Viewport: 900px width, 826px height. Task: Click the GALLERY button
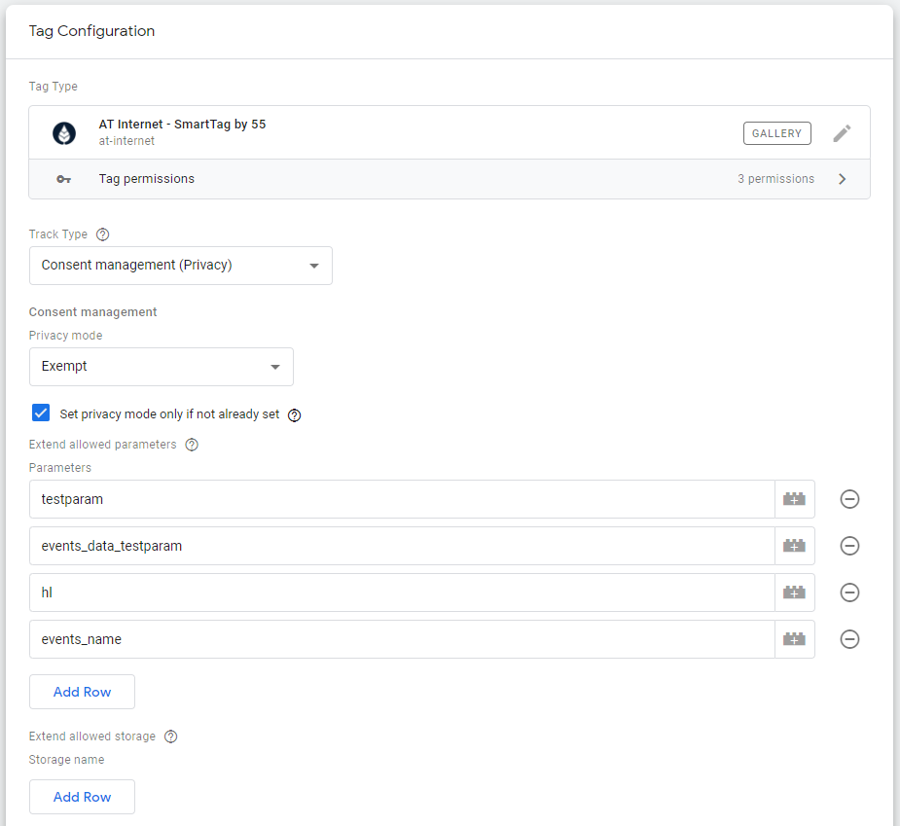coord(776,133)
